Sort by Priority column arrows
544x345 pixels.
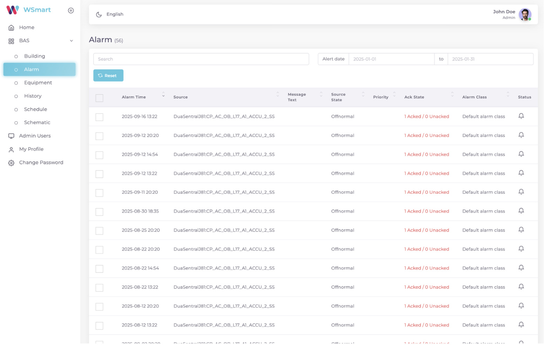coord(394,94)
